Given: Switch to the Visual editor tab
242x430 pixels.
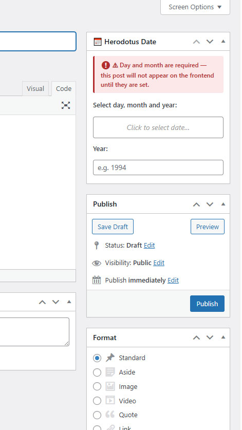Looking at the screenshot, I should (35, 88).
